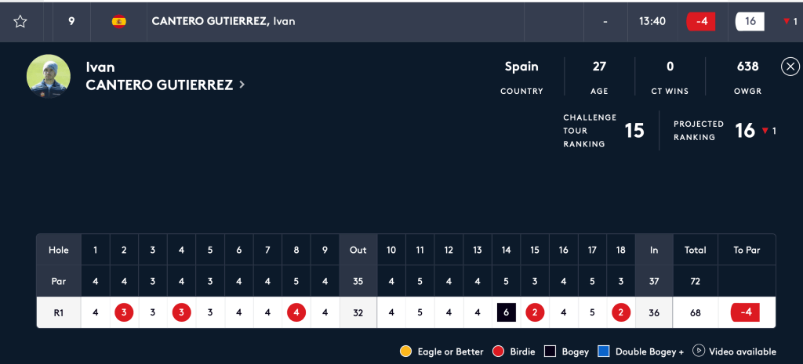Click the hole 14 bogey score
The height and width of the screenshot is (364, 803).
coord(507,312)
